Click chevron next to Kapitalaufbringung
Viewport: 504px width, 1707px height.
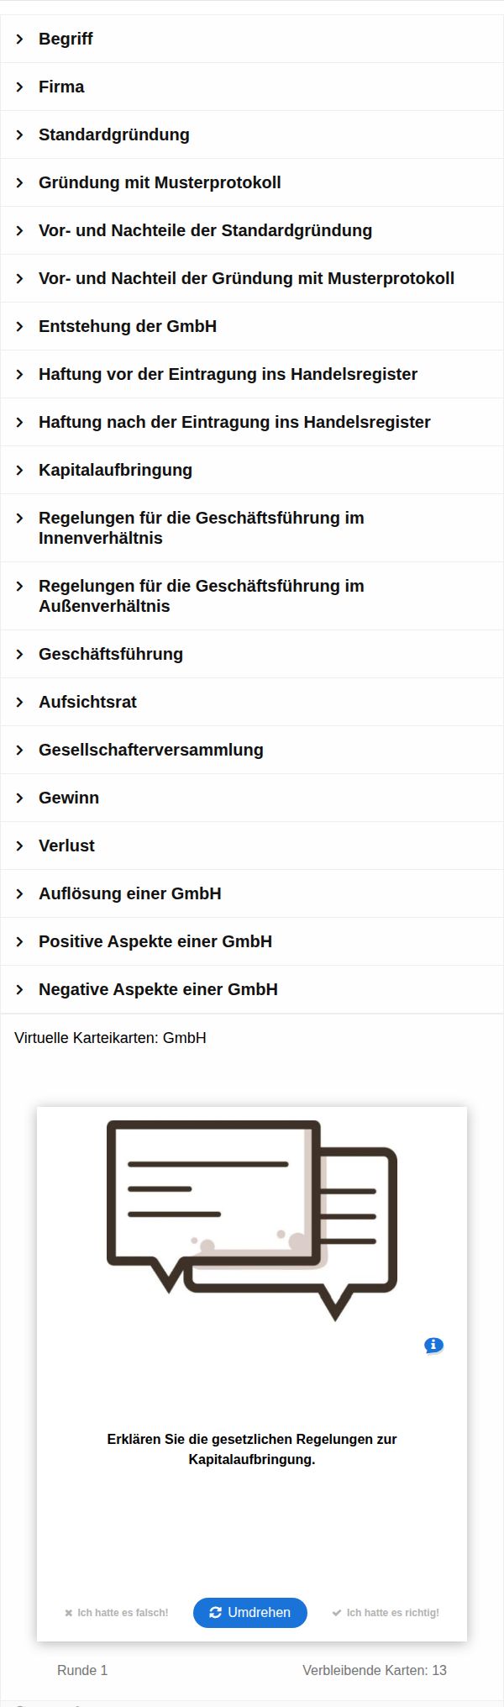pos(20,470)
